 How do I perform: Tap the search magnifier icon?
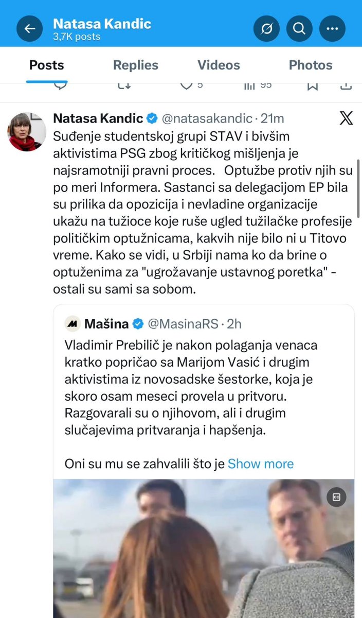[299, 29]
